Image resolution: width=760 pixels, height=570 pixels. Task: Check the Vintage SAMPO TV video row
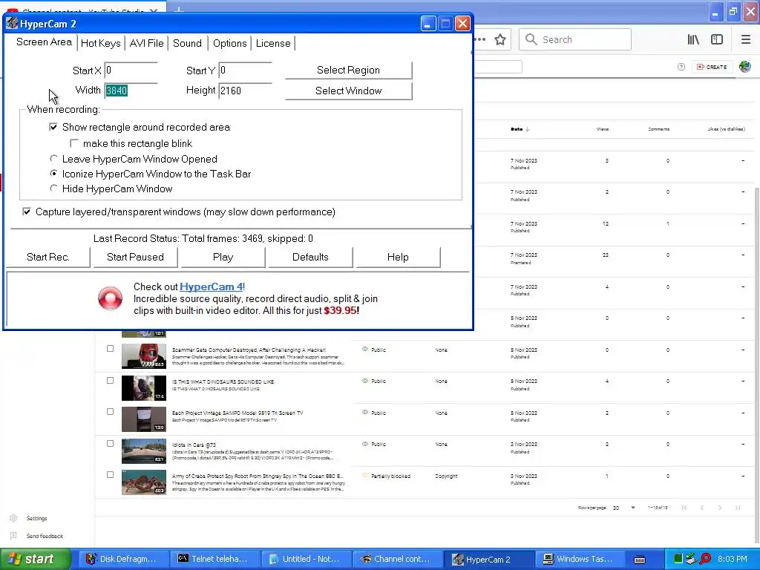pyautogui.click(x=110, y=411)
